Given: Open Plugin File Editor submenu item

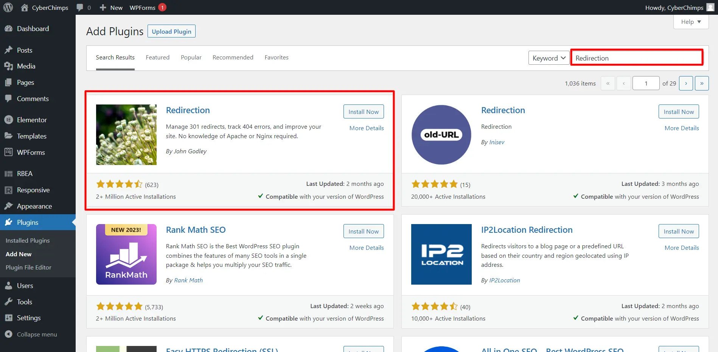Looking at the screenshot, I should [x=28, y=268].
